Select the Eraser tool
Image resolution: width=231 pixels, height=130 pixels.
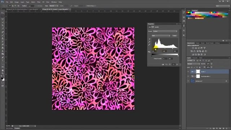pos(3,44)
